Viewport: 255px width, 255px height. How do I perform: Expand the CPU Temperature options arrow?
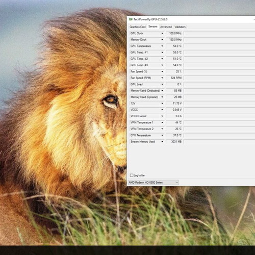tap(162, 135)
